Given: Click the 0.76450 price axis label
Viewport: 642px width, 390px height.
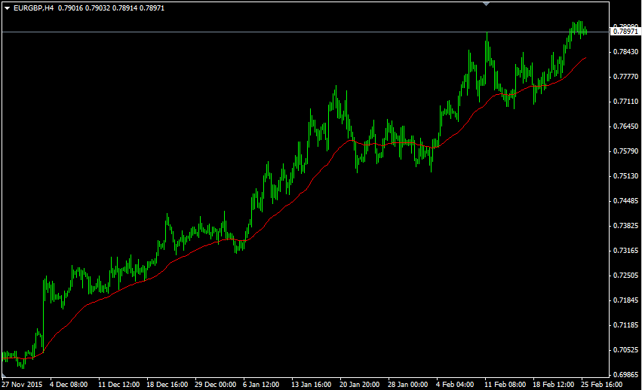Looking at the screenshot, I should tap(625, 126).
